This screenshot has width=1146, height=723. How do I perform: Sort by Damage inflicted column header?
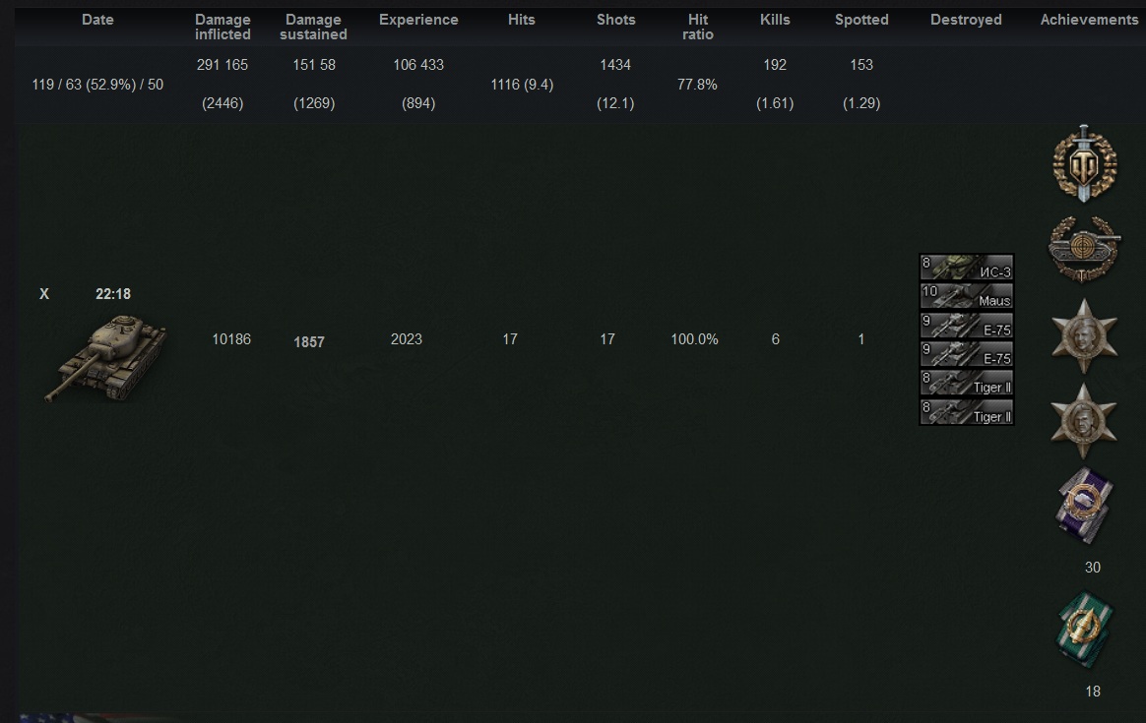(x=223, y=27)
